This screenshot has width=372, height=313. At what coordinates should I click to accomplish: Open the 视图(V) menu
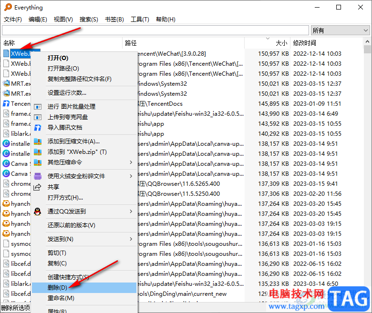click(63, 20)
